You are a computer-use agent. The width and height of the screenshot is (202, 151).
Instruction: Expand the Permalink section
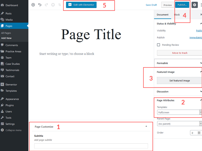(x=200, y=63)
